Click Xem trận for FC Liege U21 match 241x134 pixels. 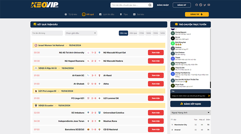[x=156, y=98]
